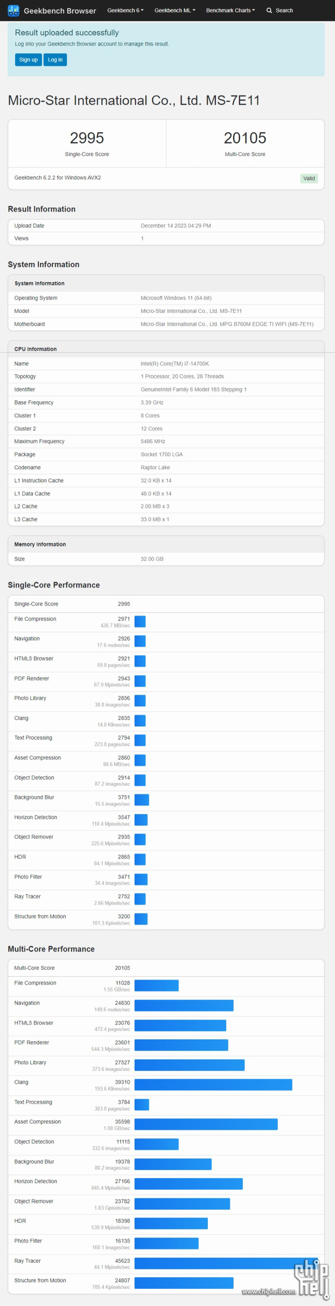
Task: Click the Geekbench 6.2.2 for Windows AVX2 text
Action: 57,178
